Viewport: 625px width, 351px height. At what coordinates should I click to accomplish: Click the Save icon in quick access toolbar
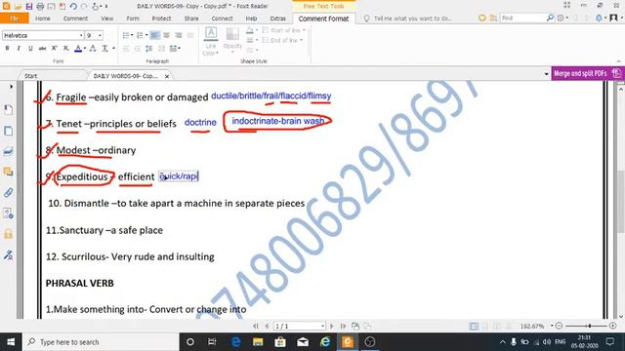[29, 7]
